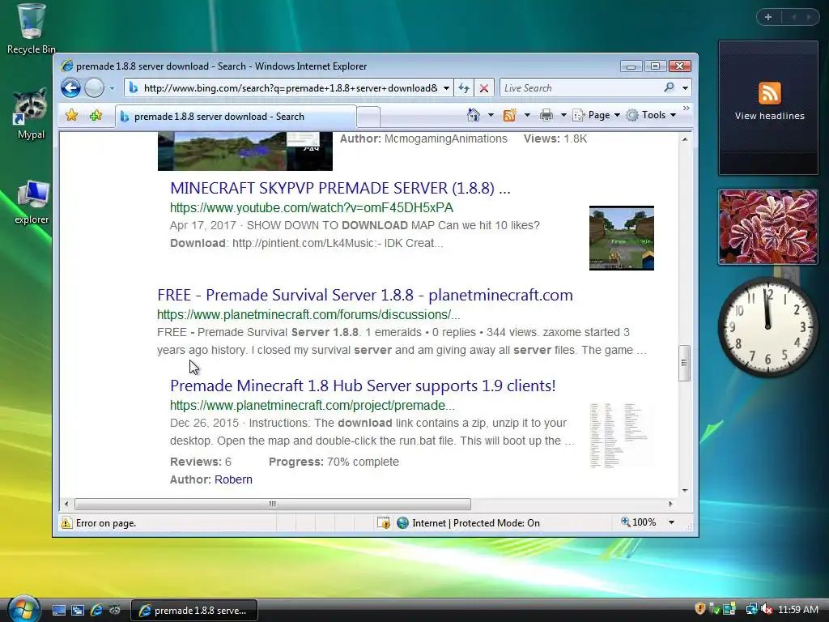The height and width of the screenshot is (622, 829).
Task: Click the Home icon in command bar
Action: (x=474, y=115)
